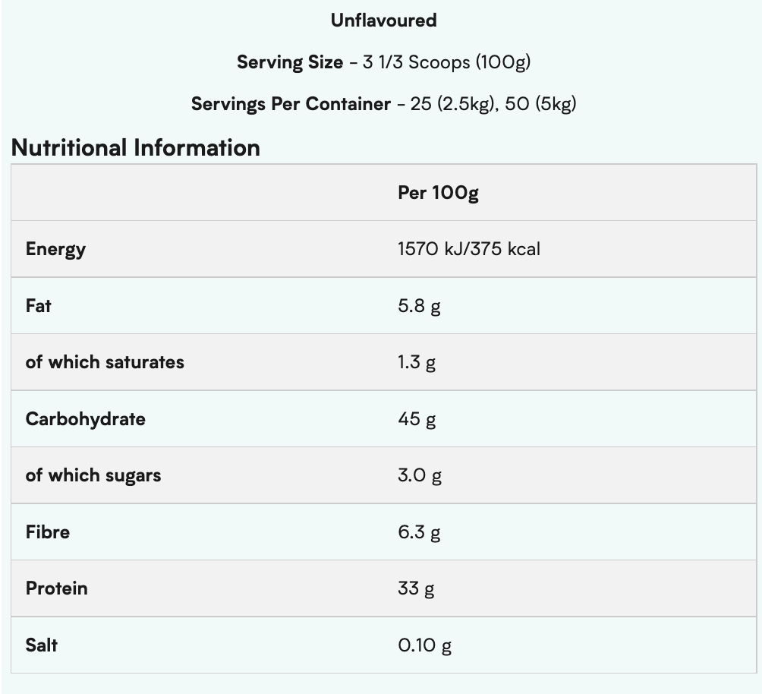This screenshot has width=762, height=694.
Task: Click the 3.0 g sugars value
Action: [420, 475]
